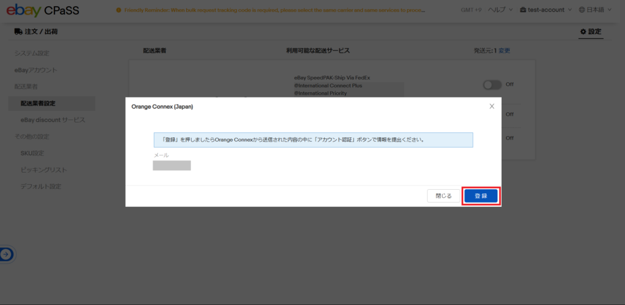Viewport: 625px width, 305px height.
Task: Click the 変更 link next to 発送元
Action: [x=504, y=51]
